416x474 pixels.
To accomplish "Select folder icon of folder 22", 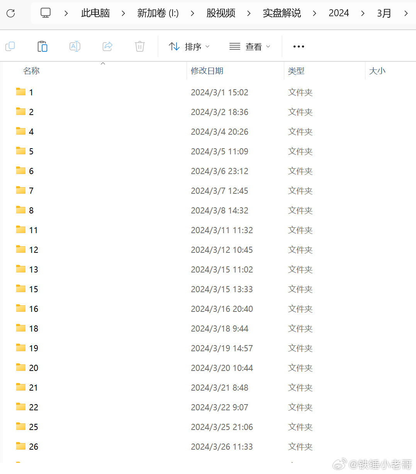I will click(x=21, y=406).
